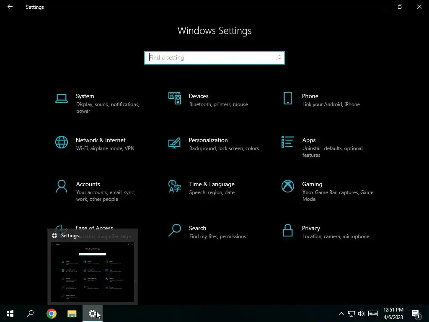Image resolution: width=429 pixels, height=322 pixels.
Task: Open the Devices settings title
Action: pyautogui.click(x=199, y=96)
